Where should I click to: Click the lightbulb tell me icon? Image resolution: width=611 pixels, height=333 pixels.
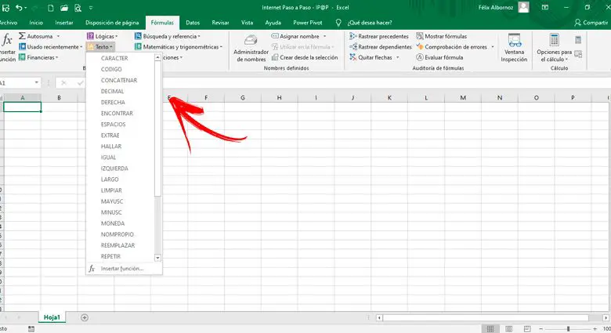(338, 23)
